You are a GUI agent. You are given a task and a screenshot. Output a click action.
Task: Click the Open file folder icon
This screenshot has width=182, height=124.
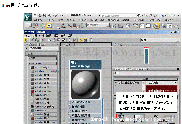[x=40, y=15]
